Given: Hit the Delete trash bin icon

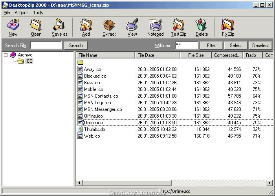Looking at the screenshot, I should point(202,25).
